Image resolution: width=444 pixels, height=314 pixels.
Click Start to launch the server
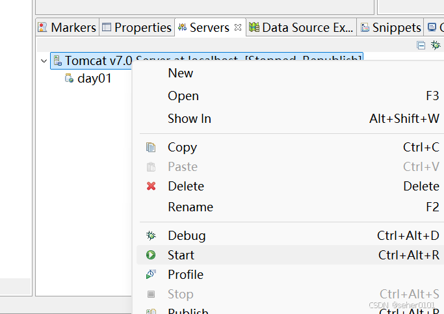click(x=289, y=255)
